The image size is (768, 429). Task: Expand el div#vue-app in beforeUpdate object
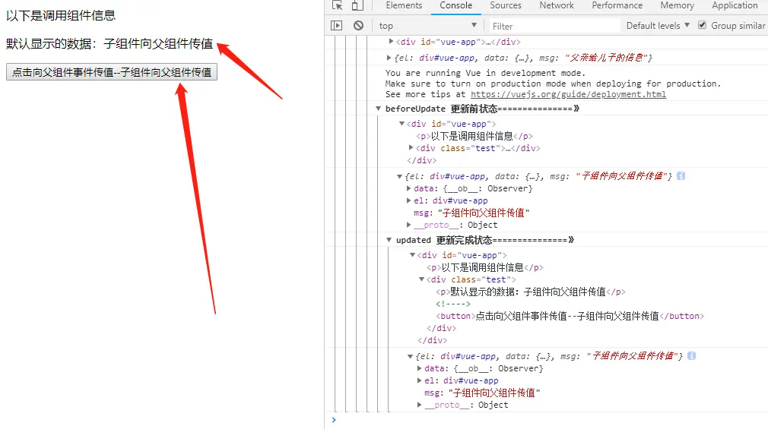(408, 200)
